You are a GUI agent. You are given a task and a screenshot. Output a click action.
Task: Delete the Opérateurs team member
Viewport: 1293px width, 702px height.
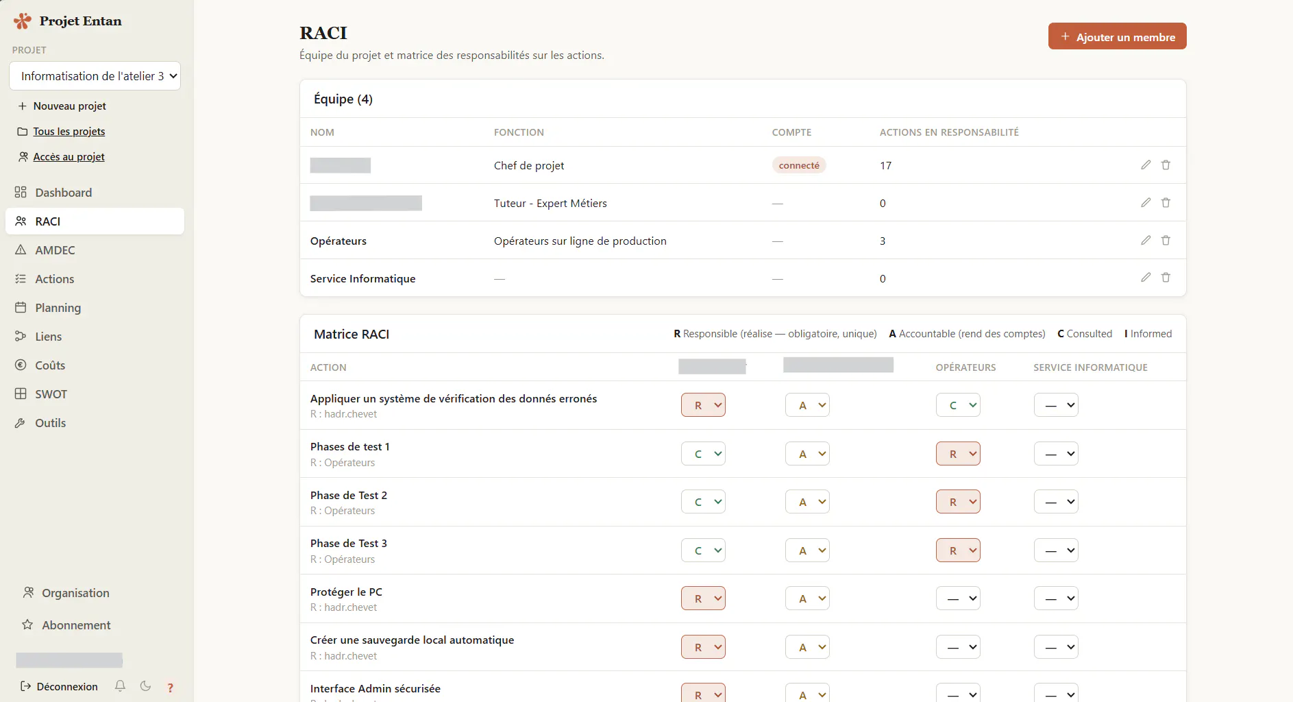click(x=1166, y=241)
